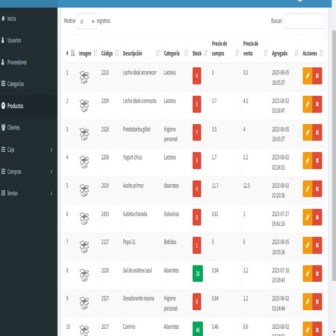Image resolution: width=336 pixels, height=336 pixels.
Task: Delete the Galleta charada product
Action: click(x=317, y=217)
